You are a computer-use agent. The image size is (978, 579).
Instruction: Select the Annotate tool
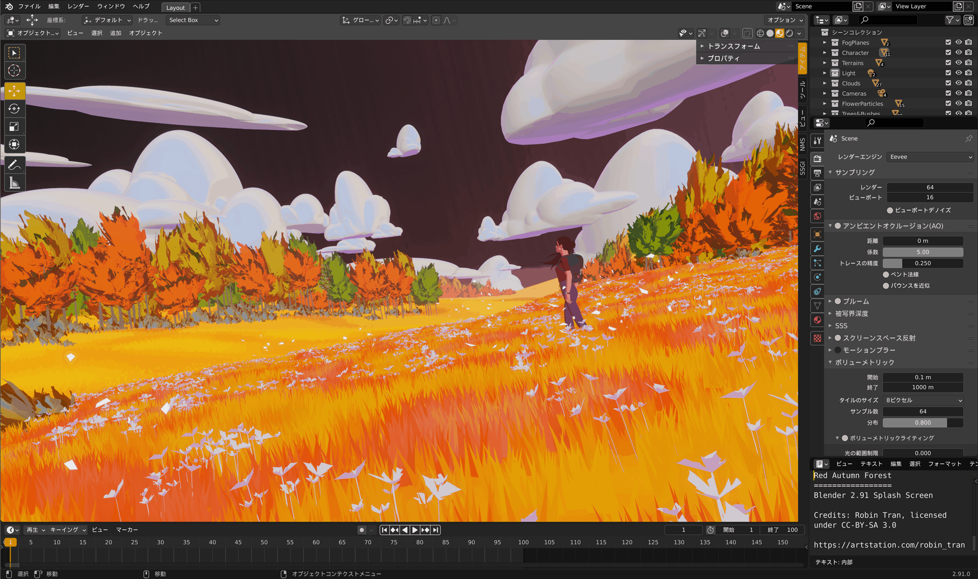[14, 165]
